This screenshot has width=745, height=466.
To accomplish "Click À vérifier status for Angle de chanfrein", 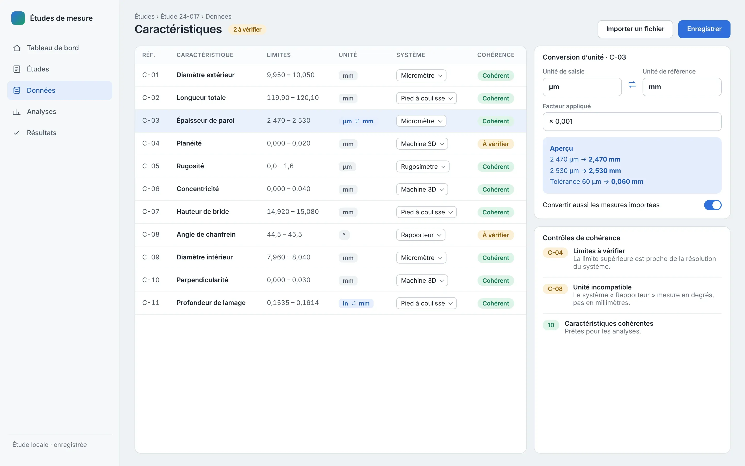I will click(x=495, y=235).
